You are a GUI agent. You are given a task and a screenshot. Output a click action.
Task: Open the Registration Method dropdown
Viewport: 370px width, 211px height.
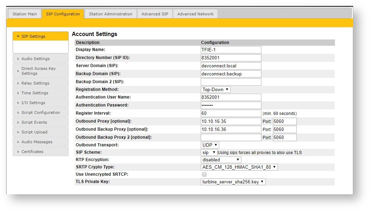(215, 89)
